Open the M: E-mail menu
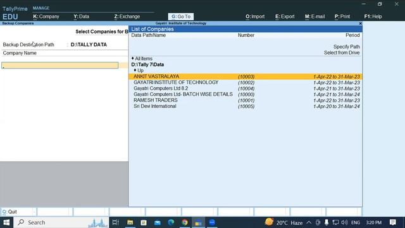 (x=315, y=16)
